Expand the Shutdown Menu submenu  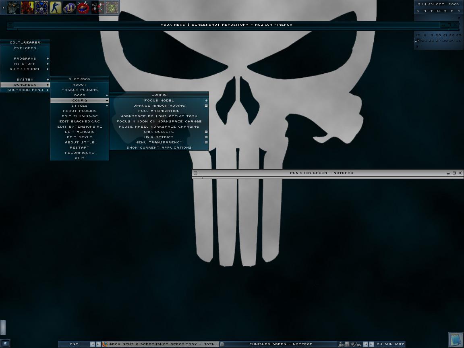pos(25,90)
